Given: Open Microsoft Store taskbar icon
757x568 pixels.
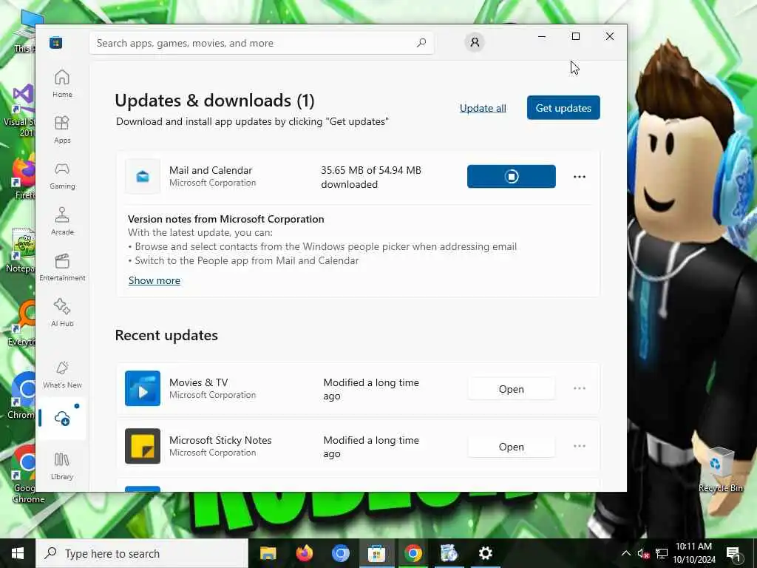Looking at the screenshot, I should tap(376, 553).
